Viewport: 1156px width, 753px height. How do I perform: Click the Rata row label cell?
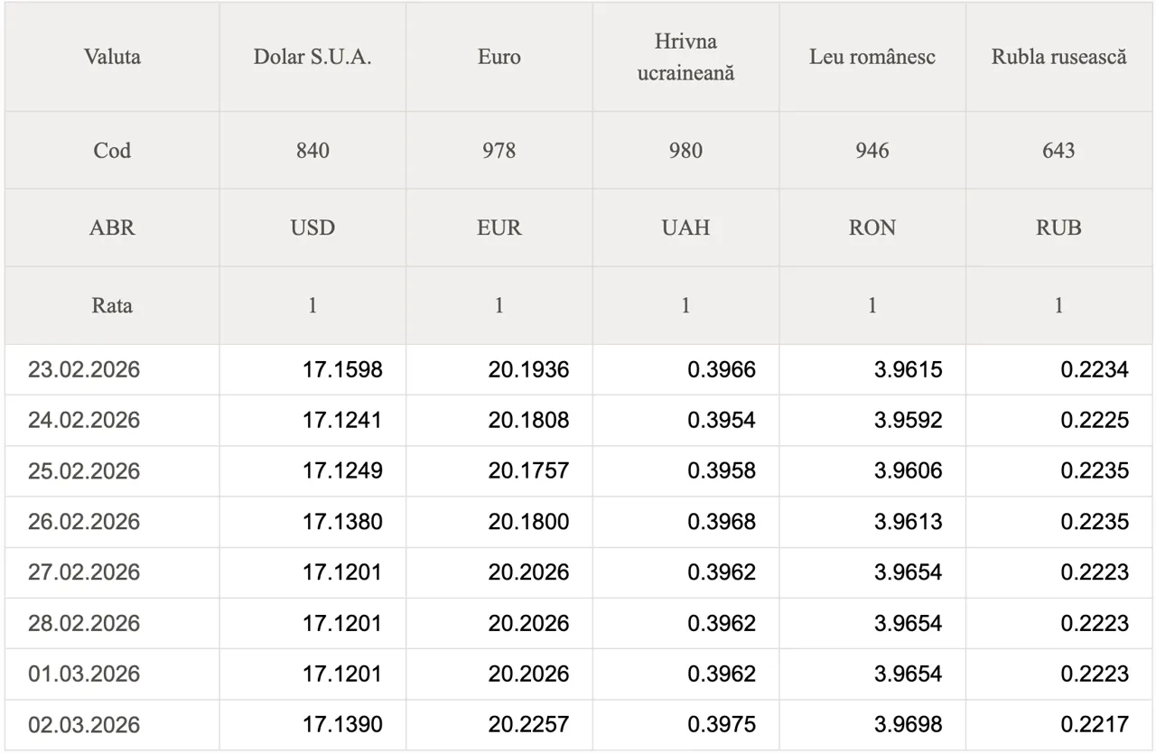click(112, 305)
